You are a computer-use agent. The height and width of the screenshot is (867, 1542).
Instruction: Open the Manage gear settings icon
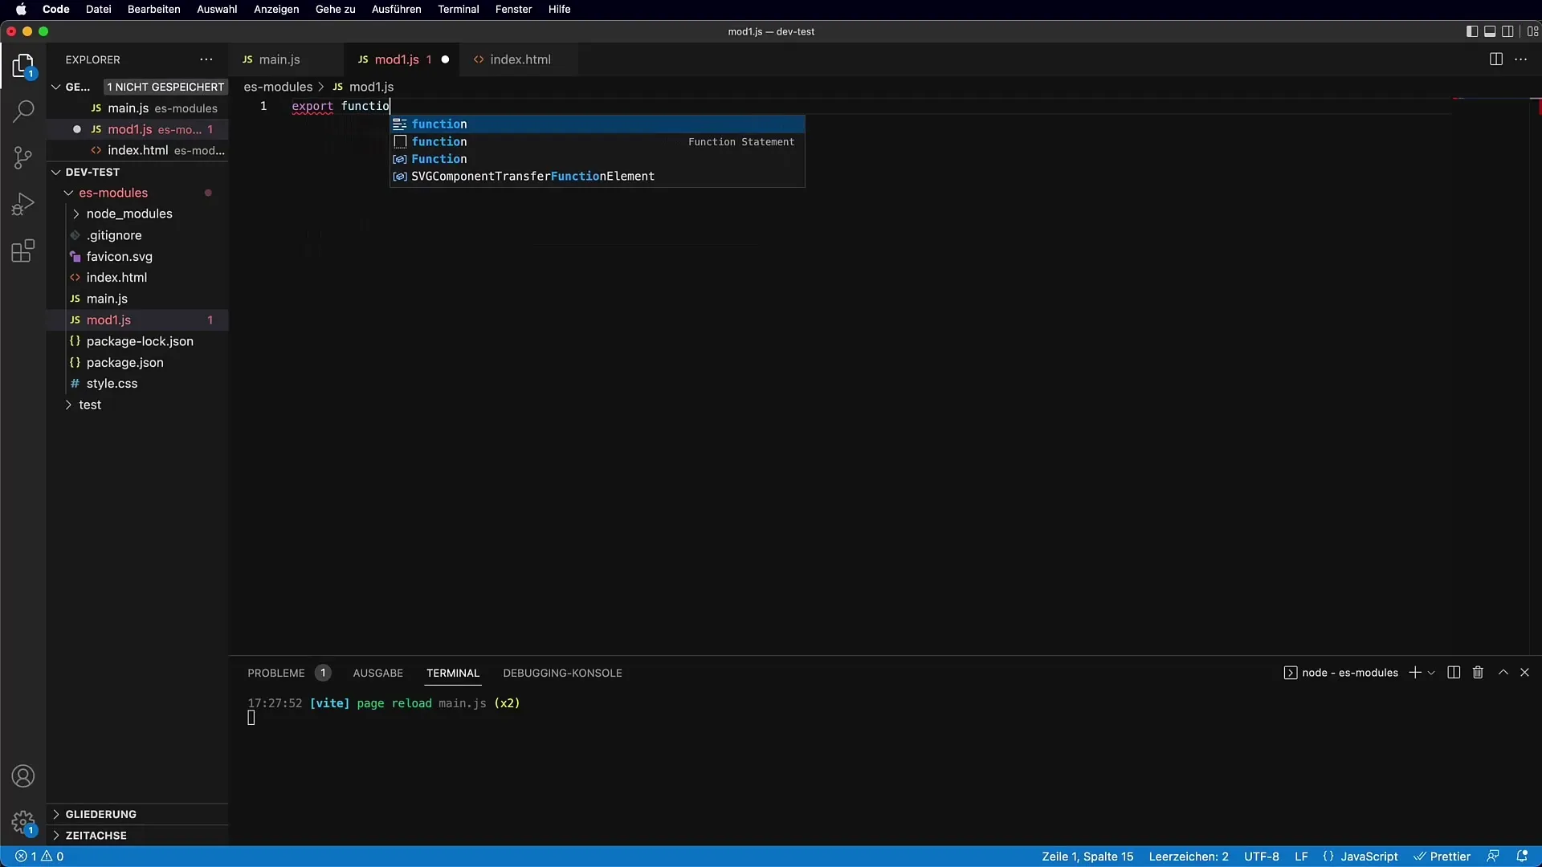(23, 823)
